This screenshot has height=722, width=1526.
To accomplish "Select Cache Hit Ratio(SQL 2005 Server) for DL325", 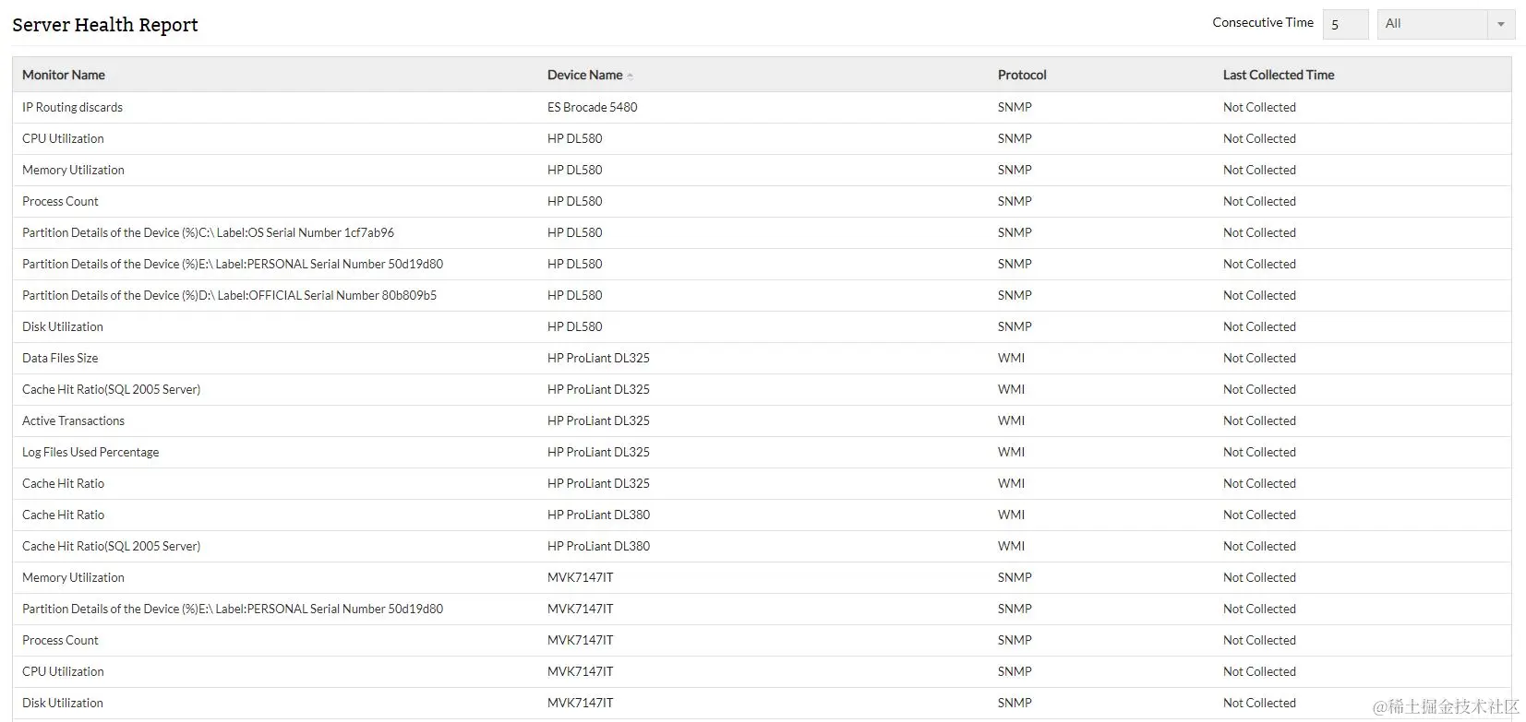I will click(x=111, y=389).
